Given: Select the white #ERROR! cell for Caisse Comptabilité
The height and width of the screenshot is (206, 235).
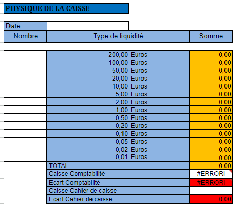Looking at the screenshot, I should click(x=211, y=174).
